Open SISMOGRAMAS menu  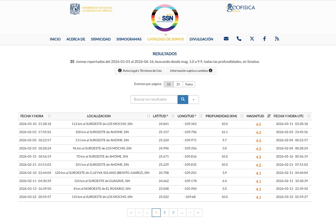129,39
